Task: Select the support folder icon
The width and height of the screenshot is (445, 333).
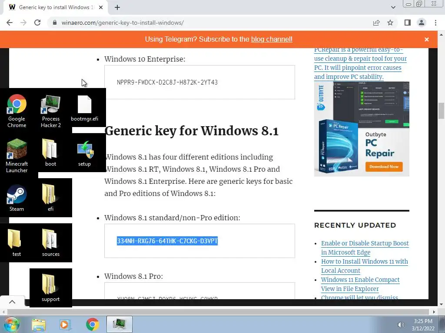Action: click(50, 288)
